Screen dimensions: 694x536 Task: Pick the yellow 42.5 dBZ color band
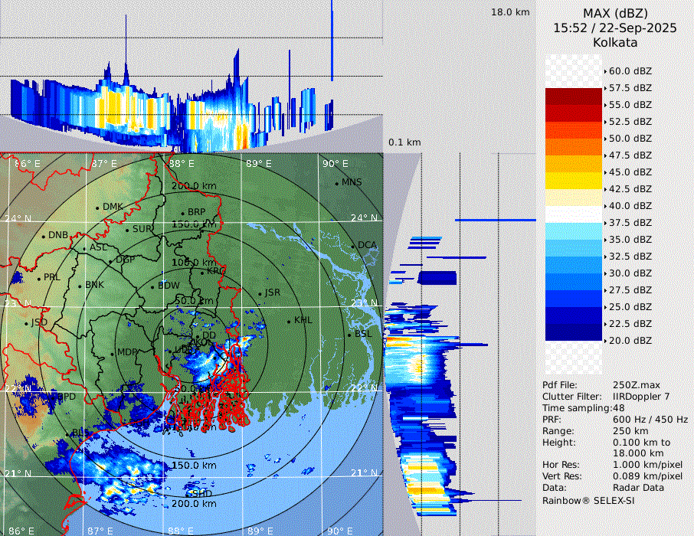click(x=573, y=181)
